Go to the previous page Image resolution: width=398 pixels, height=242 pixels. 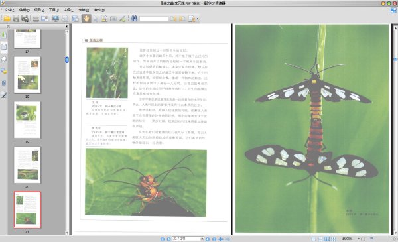168,239
